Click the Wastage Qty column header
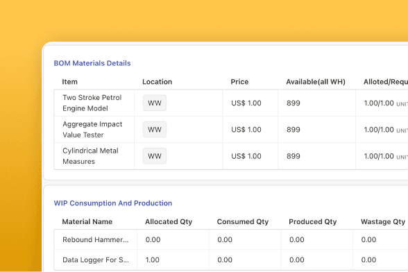 point(383,222)
